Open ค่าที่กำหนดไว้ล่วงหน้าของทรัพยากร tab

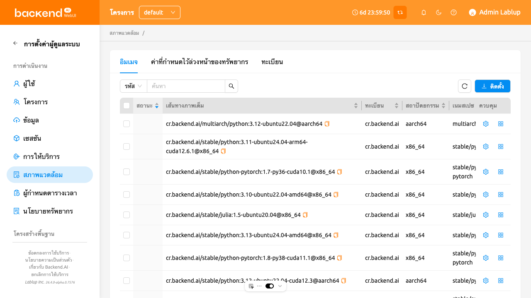(x=200, y=62)
